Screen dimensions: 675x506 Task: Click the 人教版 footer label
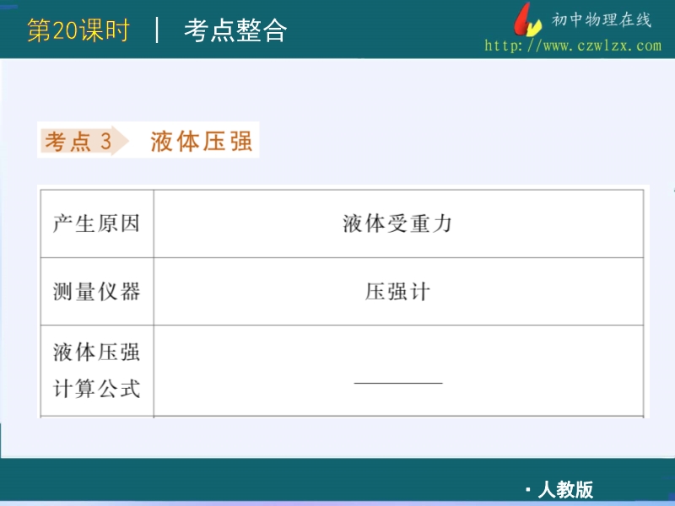click(565, 489)
